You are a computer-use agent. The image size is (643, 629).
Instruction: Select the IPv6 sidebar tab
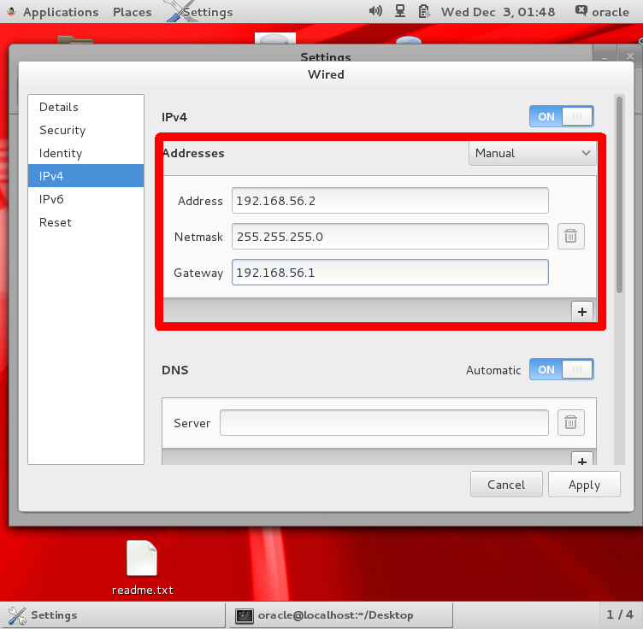(x=86, y=199)
